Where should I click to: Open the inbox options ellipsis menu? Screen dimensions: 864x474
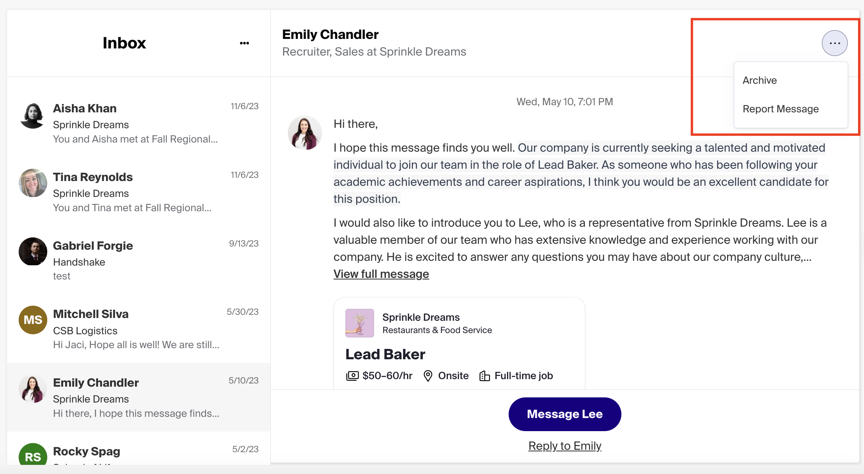coord(244,43)
